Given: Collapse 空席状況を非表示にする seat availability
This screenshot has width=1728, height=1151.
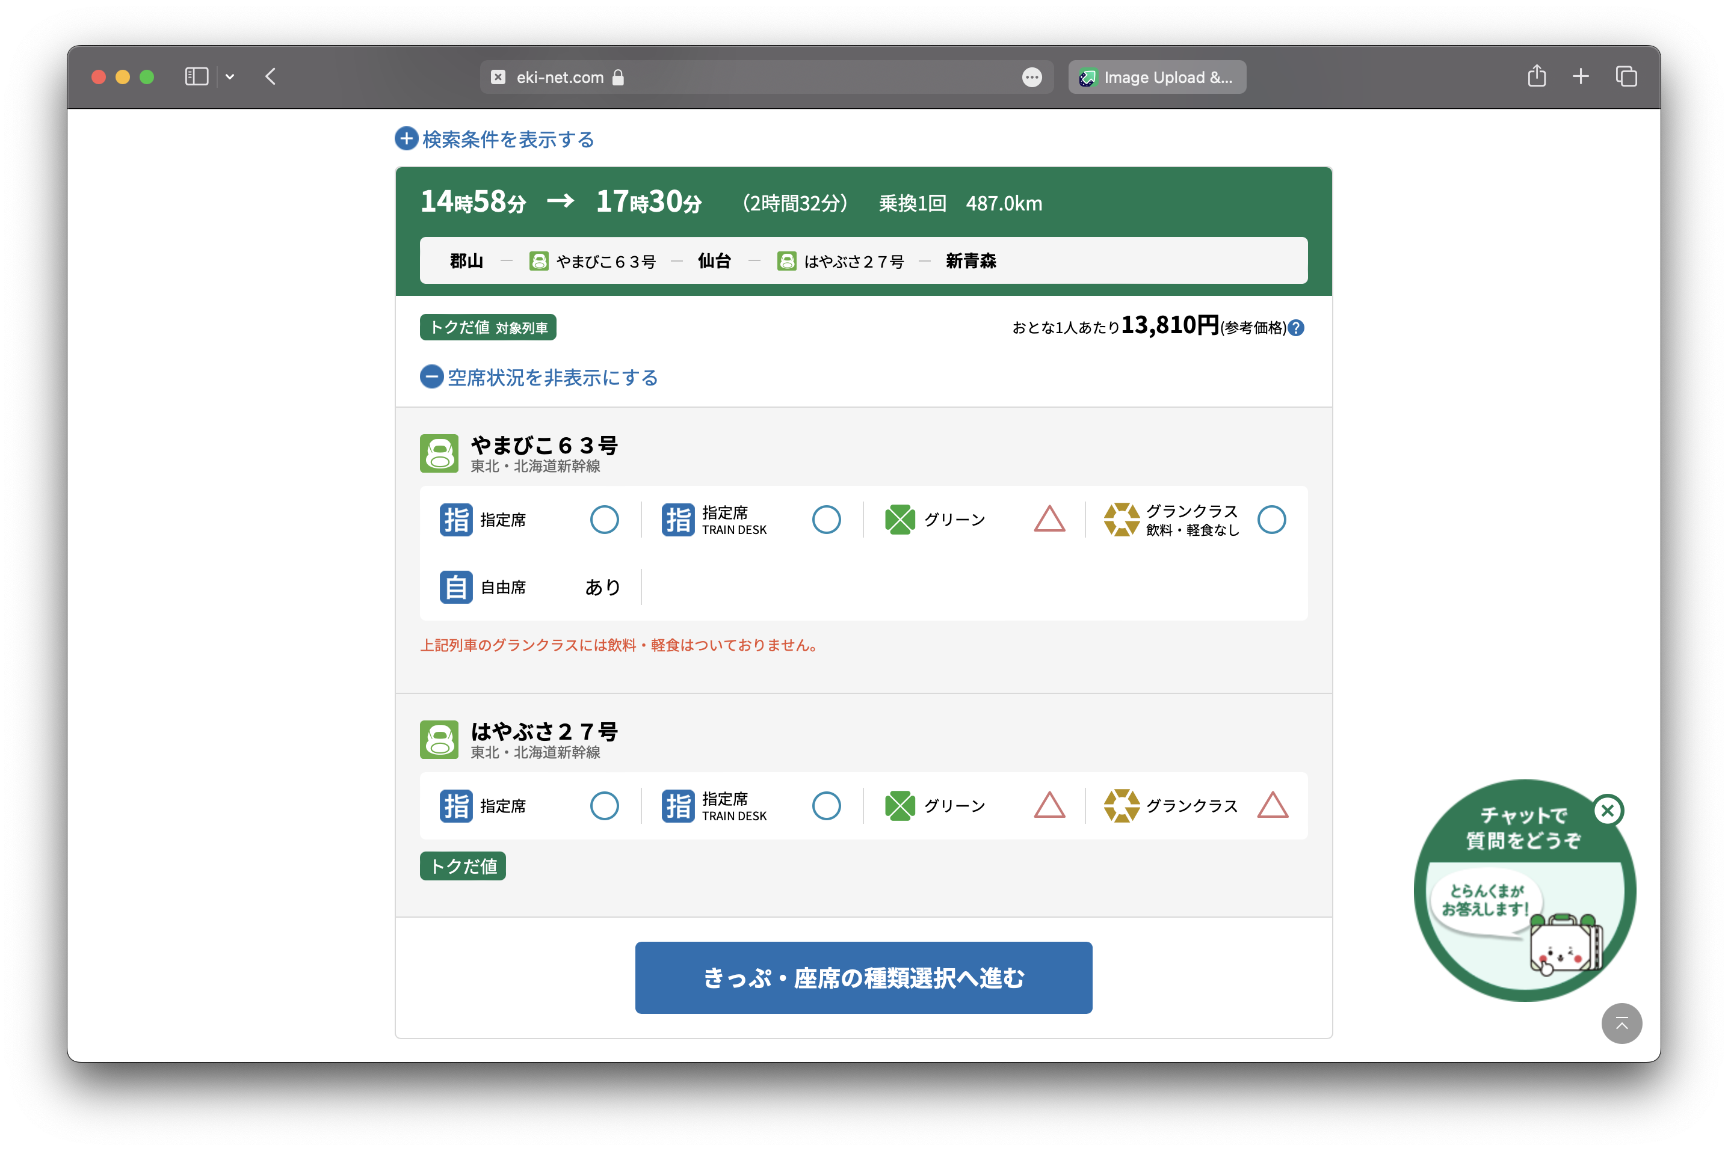Looking at the screenshot, I should (539, 377).
